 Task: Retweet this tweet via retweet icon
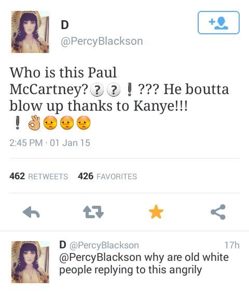point(93,212)
